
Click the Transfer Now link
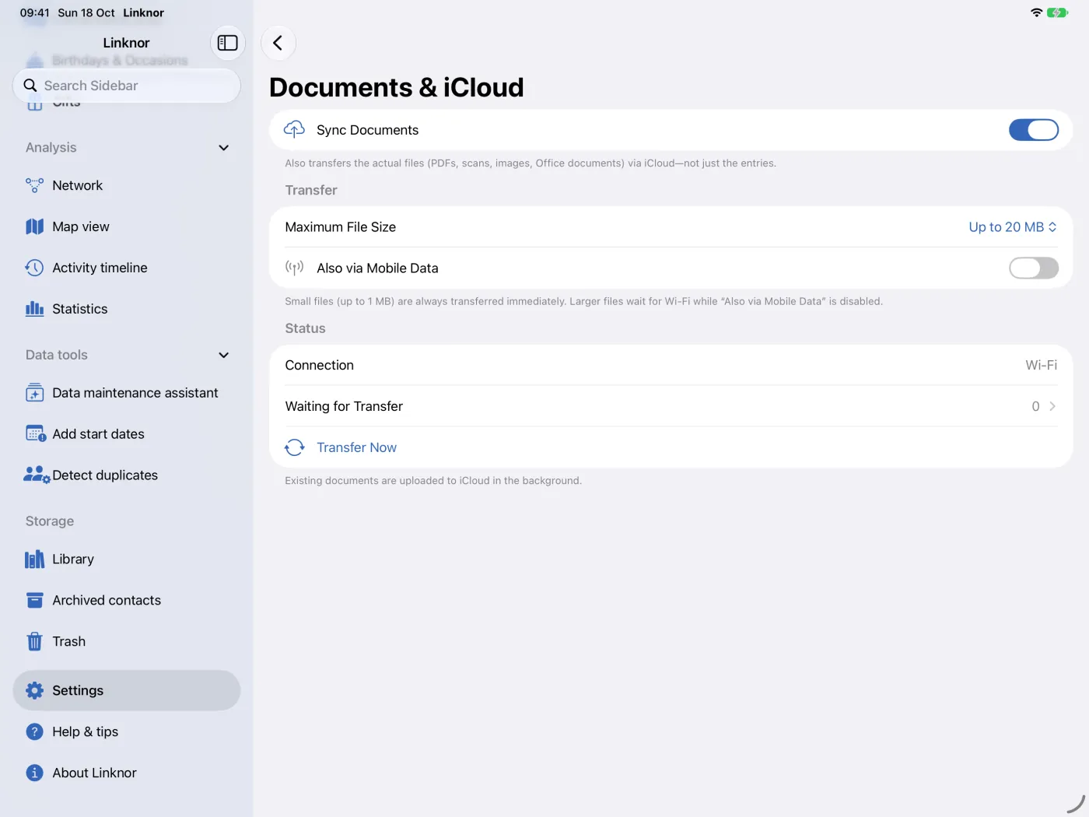pyautogui.click(x=356, y=447)
